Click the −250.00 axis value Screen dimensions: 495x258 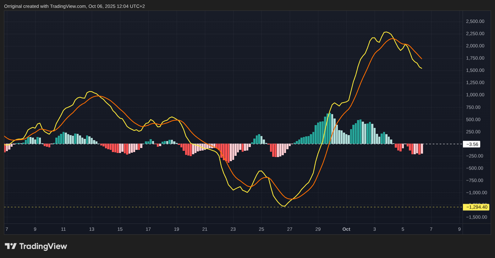[475, 156]
